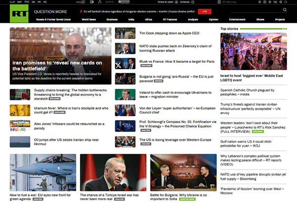The image size is (297, 203).
Task: Go to the Business section
Action: [x=112, y=19]
